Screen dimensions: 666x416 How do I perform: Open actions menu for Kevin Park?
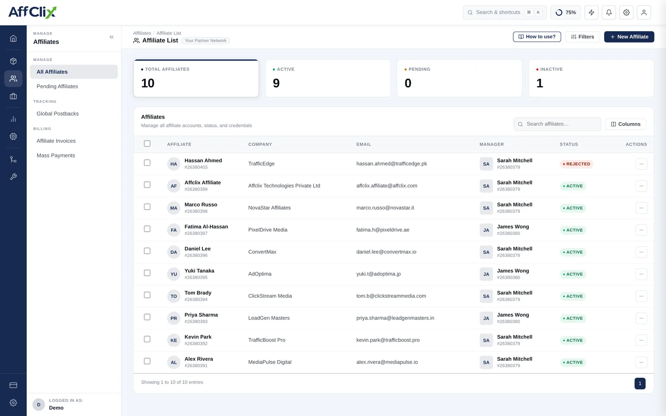[641, 340]
